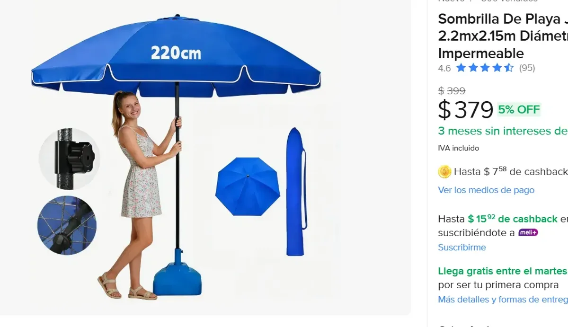Open Más detalles y formas de entrega
The width and height of the screenshot is (568, 327).
[x=503, y=300]
